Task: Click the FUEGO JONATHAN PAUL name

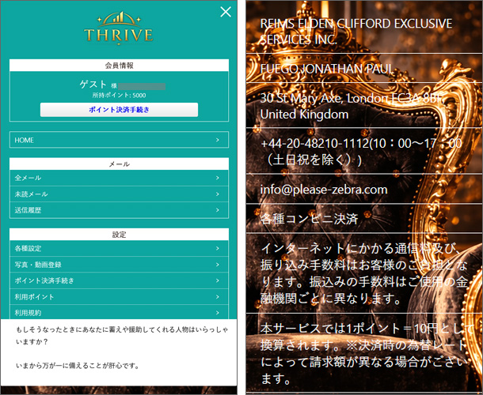Action: [x=326, y=69]
